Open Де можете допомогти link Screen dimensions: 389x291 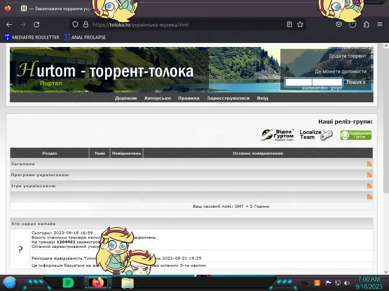point(341,72)
